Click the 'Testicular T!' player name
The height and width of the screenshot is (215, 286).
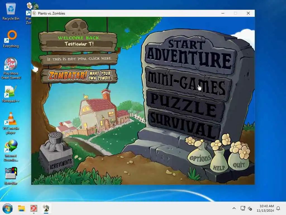79,44
